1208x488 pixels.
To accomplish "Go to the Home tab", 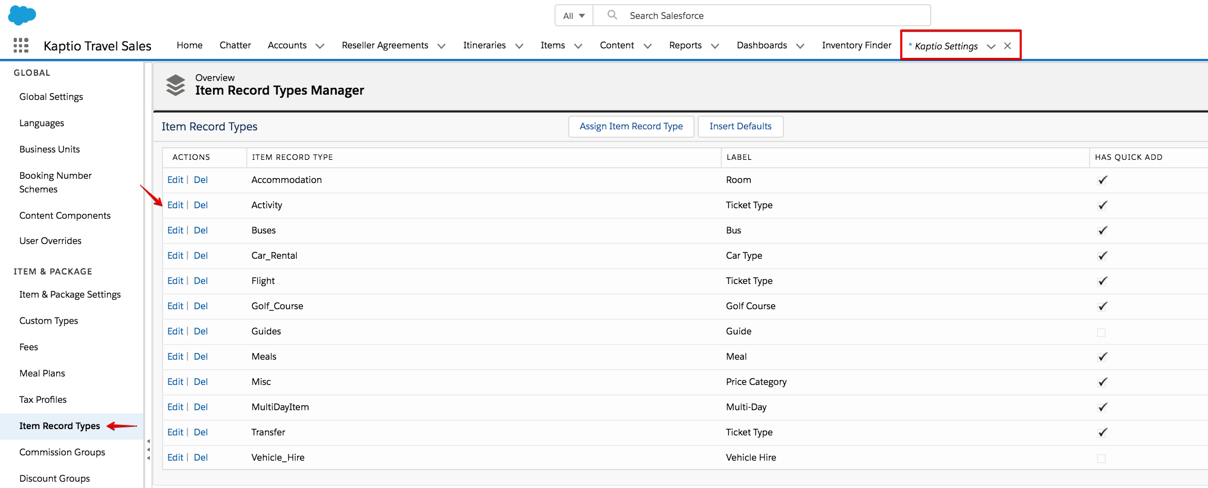I will point(189,45).
